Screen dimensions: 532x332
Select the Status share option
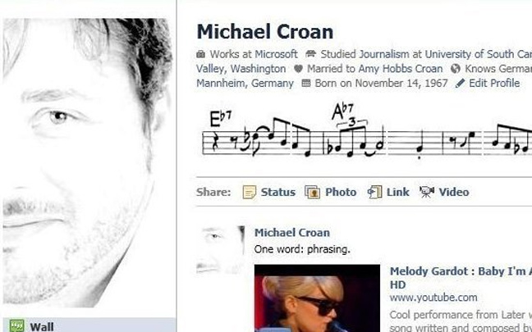(277, 192)
